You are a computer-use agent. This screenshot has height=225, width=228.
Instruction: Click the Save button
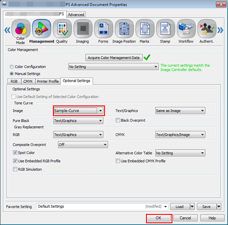pos(206,206)
